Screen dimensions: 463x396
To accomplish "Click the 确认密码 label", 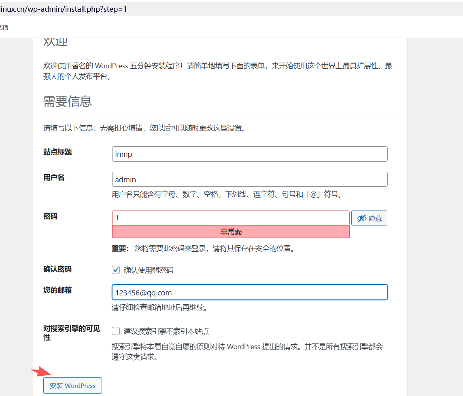I will 57,269.
